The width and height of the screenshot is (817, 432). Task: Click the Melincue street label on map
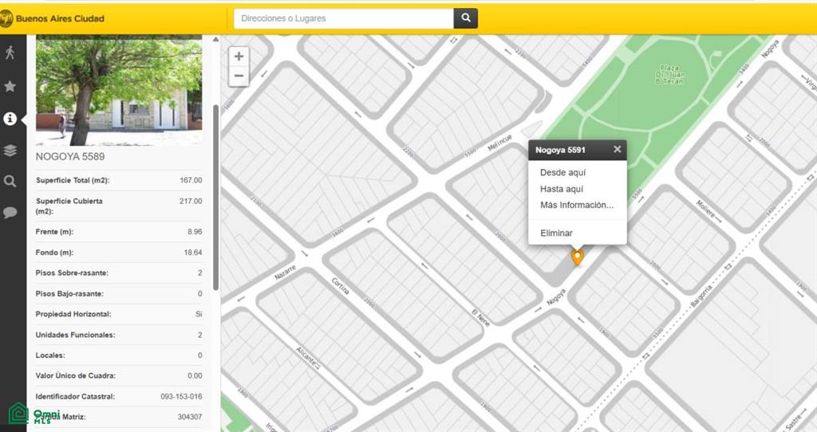pos(499,142)
